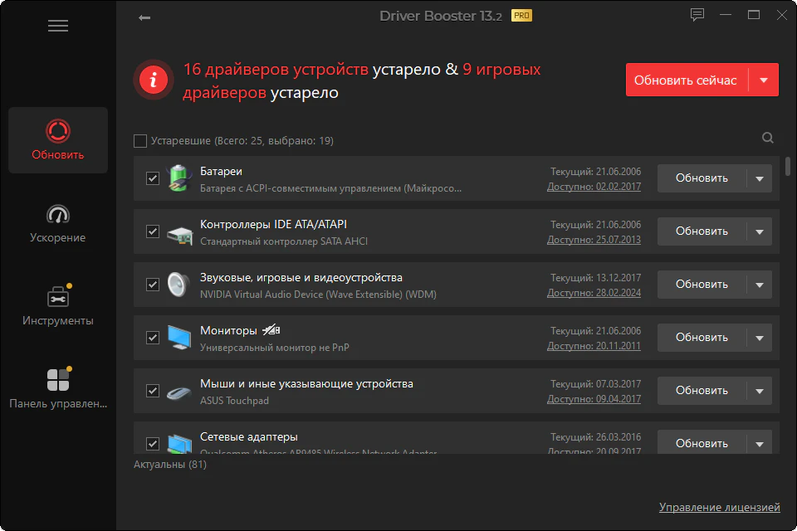The image size is (797, 531).
Task: Expand the Обновить сейчас dropdown arrow
Action: pyautogui.click(x=764, y=80)
